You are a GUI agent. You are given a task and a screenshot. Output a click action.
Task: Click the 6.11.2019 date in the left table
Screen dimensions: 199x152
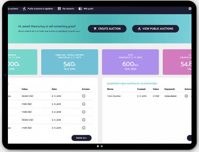[56, 96]
